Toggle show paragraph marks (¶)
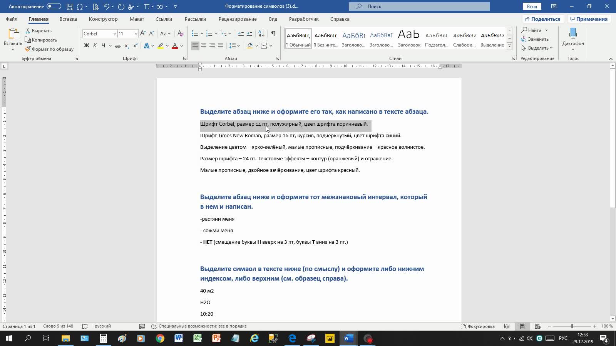This screenshot has width=616, height=346. pos(273,33)
